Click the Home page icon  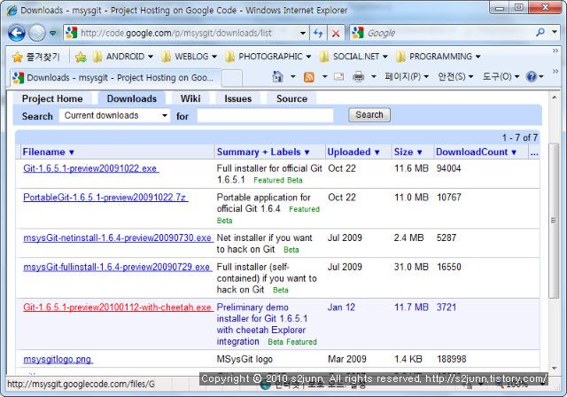coord(277,76)
